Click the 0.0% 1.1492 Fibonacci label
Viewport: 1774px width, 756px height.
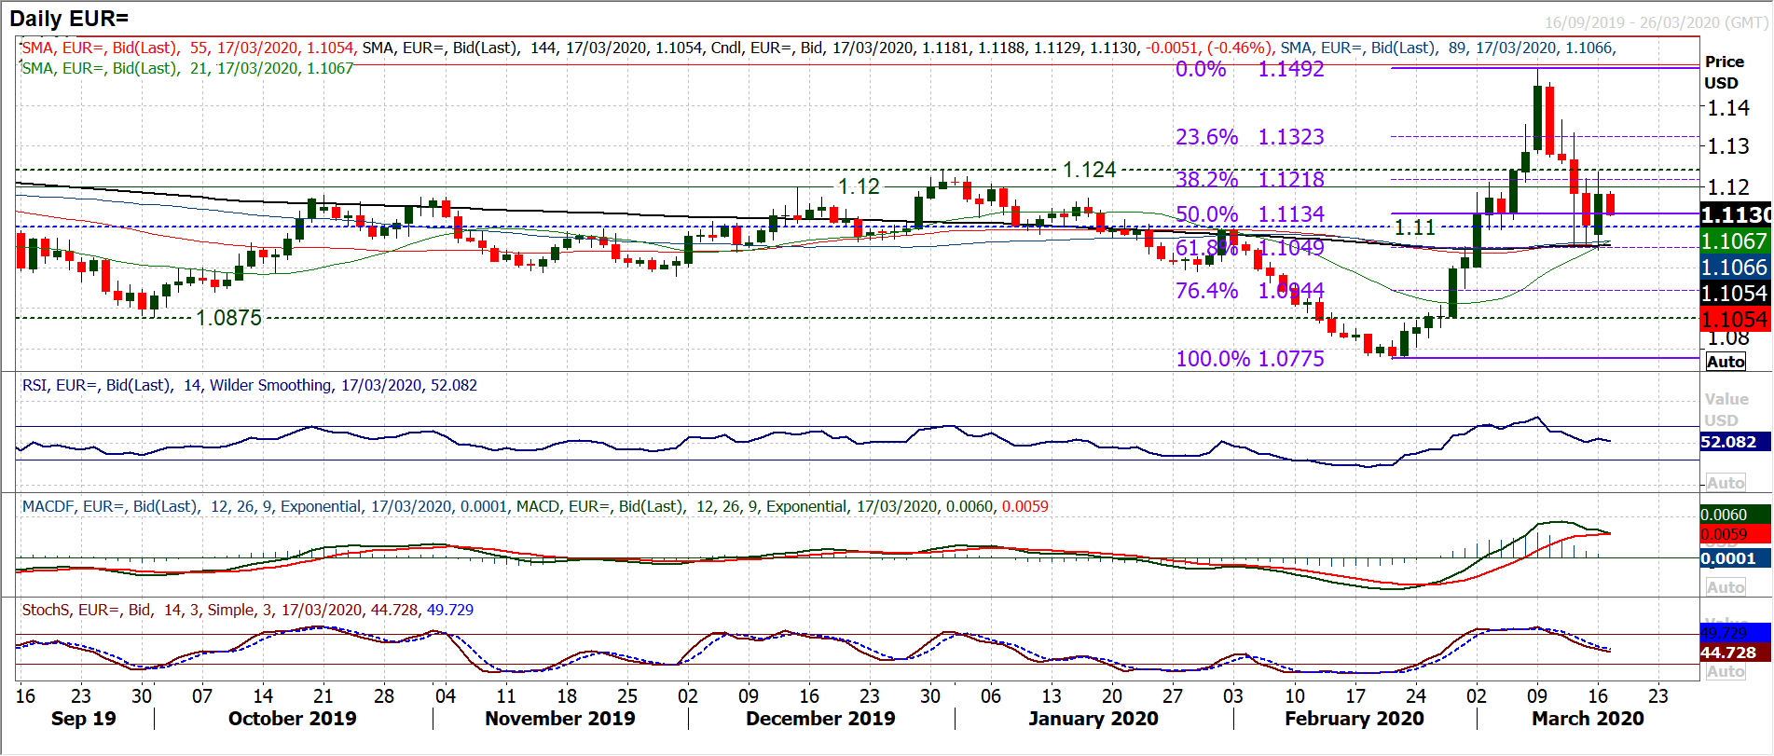[x=1249, y=69]
